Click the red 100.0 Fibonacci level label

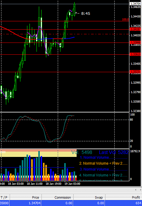tap(125, 19)
